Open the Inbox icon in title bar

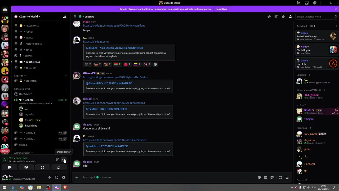point(306,3)
